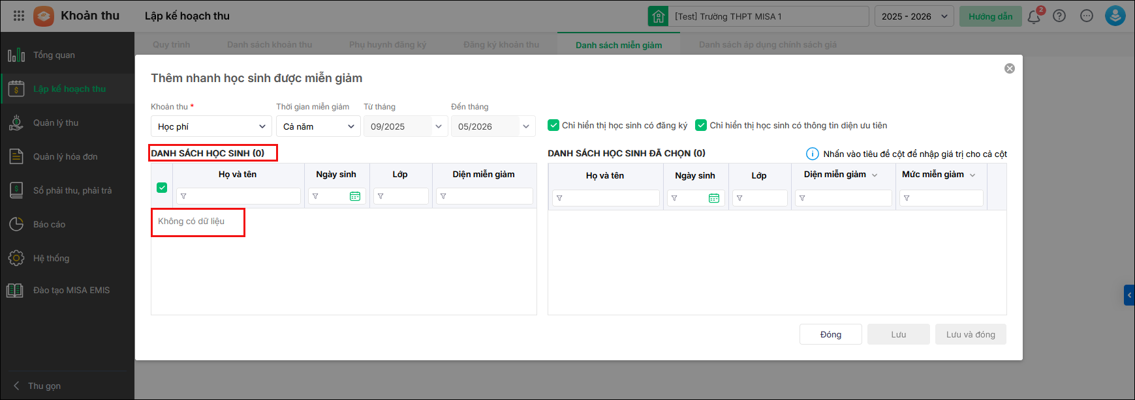Toggle select-all checkbox in student list
This screenshot has height=400, width=1135.
point(163,188)
